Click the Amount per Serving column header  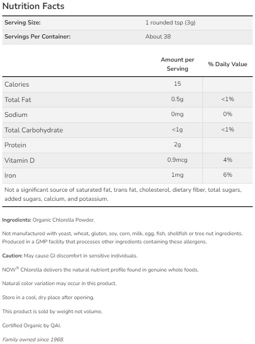177,64
